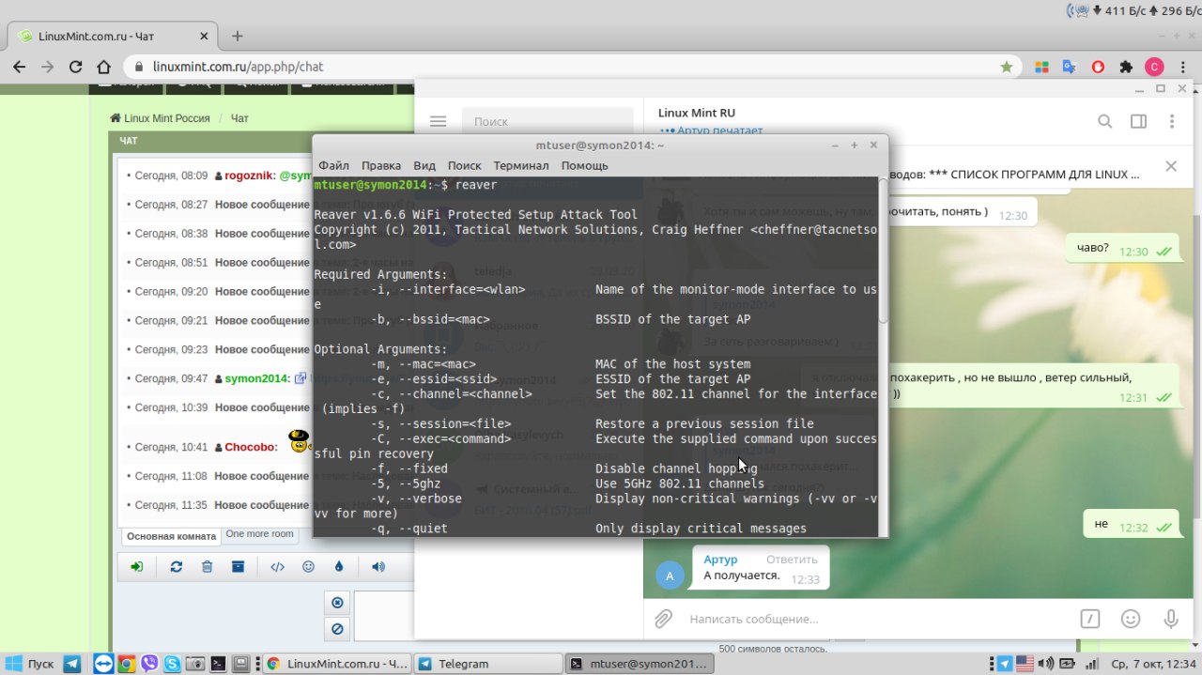The image size is (1202, 675).
Task: Click the Opera red extension icon
Action: (x=1098, y=68)
